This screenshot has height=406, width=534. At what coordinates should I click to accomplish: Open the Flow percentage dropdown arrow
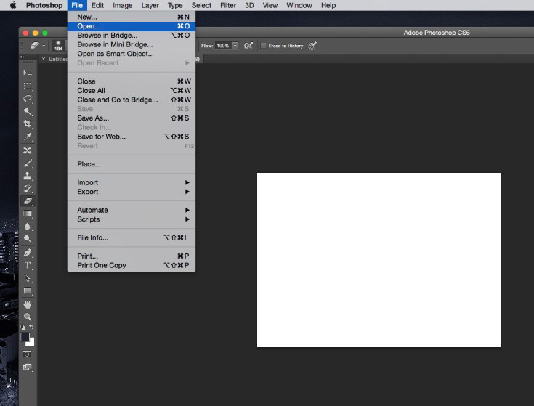(235, 46)
